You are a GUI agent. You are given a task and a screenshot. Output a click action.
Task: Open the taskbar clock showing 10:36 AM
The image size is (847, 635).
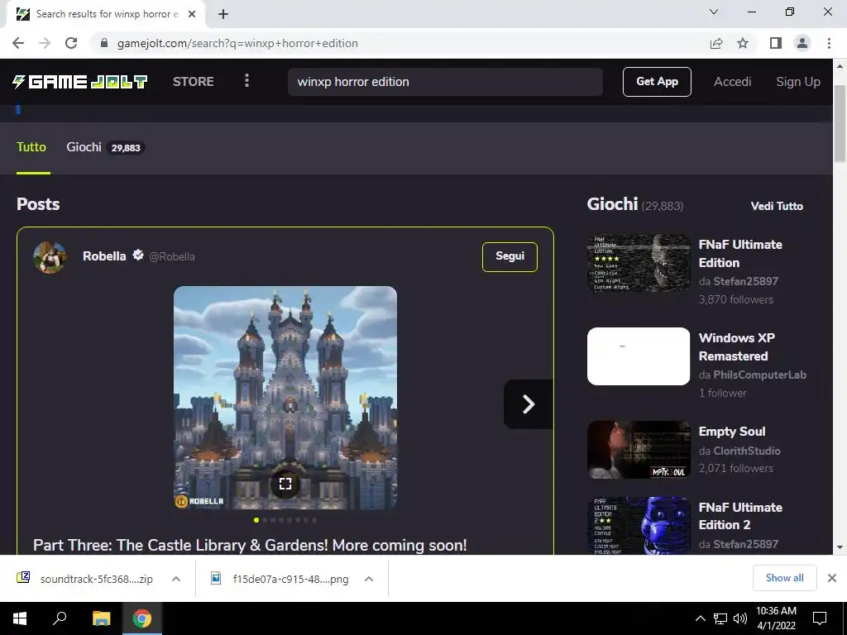[x=776, y=618]
